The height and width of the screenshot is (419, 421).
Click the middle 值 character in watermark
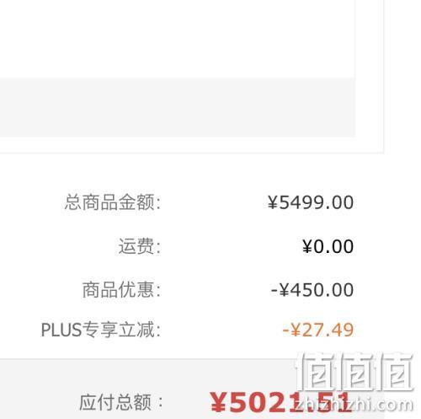pyautogui.click(x=359, y=372)
